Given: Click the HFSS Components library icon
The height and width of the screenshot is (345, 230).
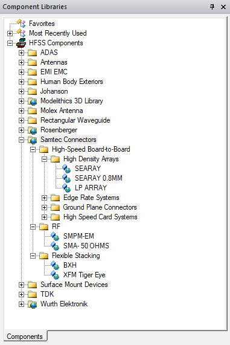Looking at the screenshot, I should [x=21, y=43].
